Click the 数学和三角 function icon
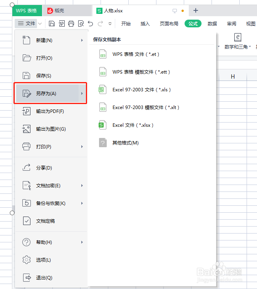Screen dimensions: 257x289 (238, 37)
